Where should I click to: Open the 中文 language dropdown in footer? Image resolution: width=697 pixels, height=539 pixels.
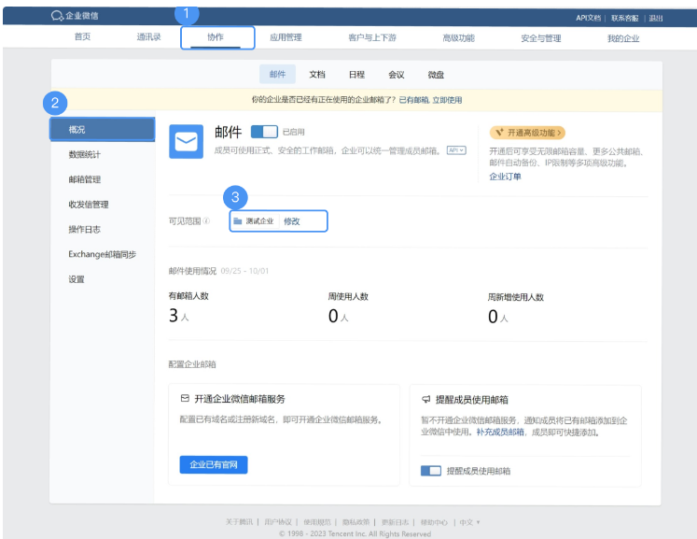(x=469, y=521)
